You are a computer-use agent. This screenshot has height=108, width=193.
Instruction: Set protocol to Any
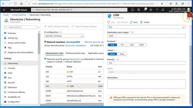pyautogui.click(x=112, y=45)
